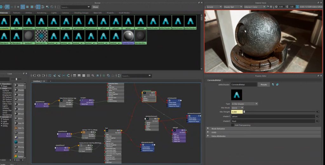The image size is (325, 165).
Task: Select the lambert1 material swatch
Action: click(29, 37)
